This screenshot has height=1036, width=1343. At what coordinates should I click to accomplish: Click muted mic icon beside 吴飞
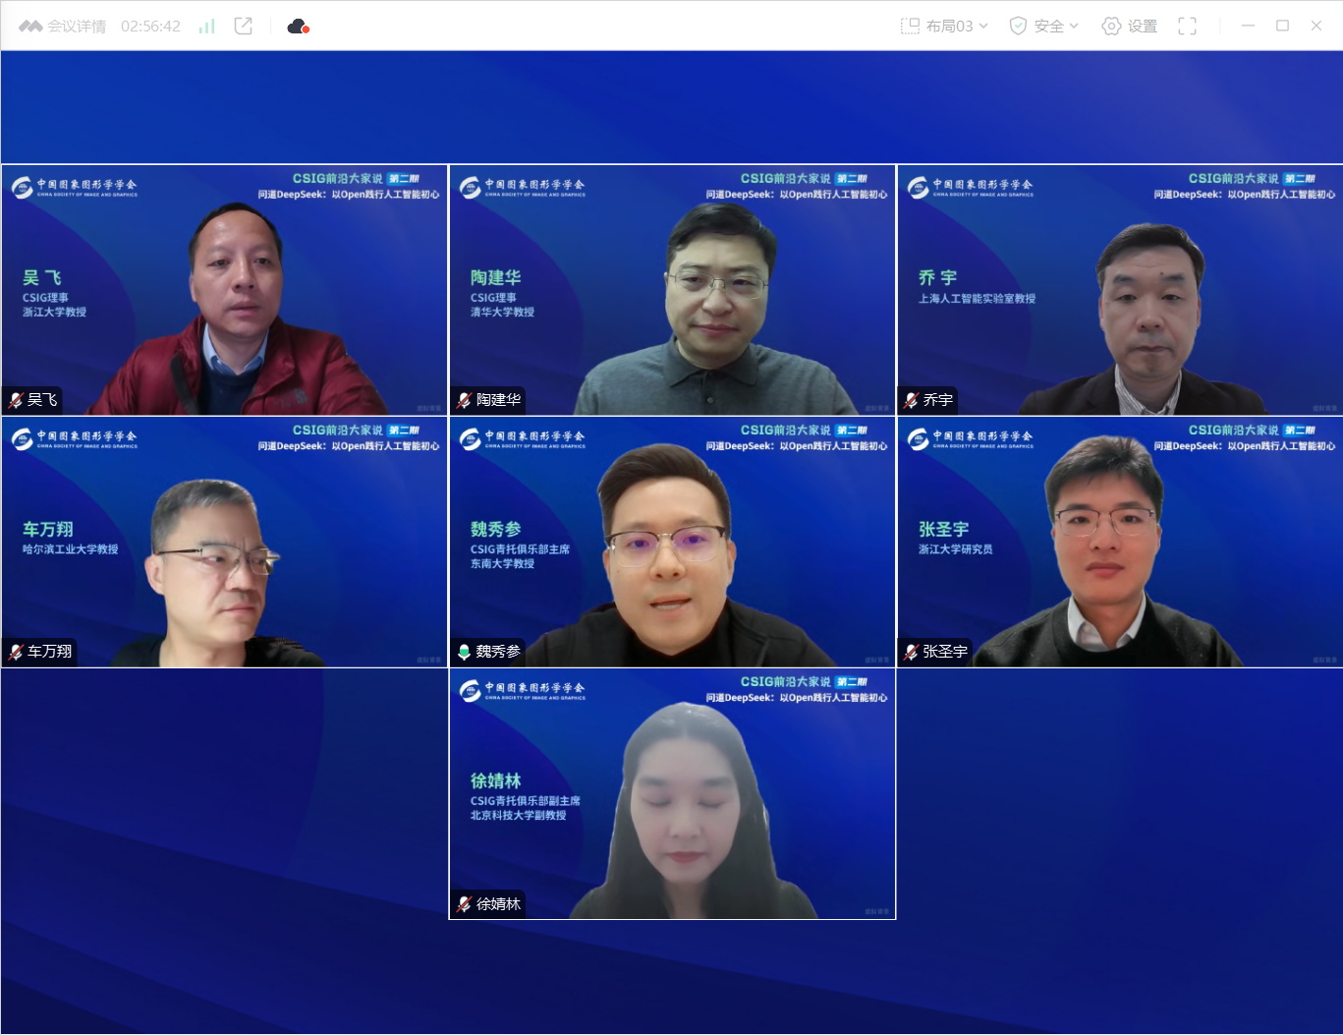click(x=16, y=400)
